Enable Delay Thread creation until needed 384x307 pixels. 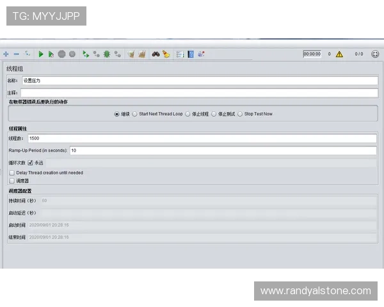click(12, 173)
